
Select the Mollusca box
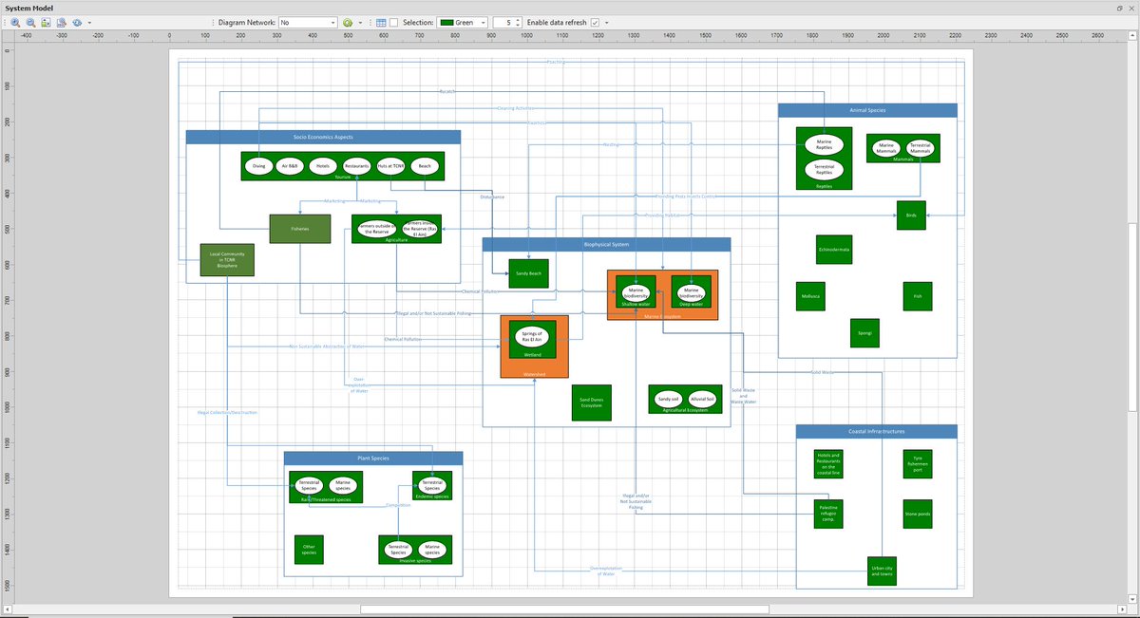(810, 296)
